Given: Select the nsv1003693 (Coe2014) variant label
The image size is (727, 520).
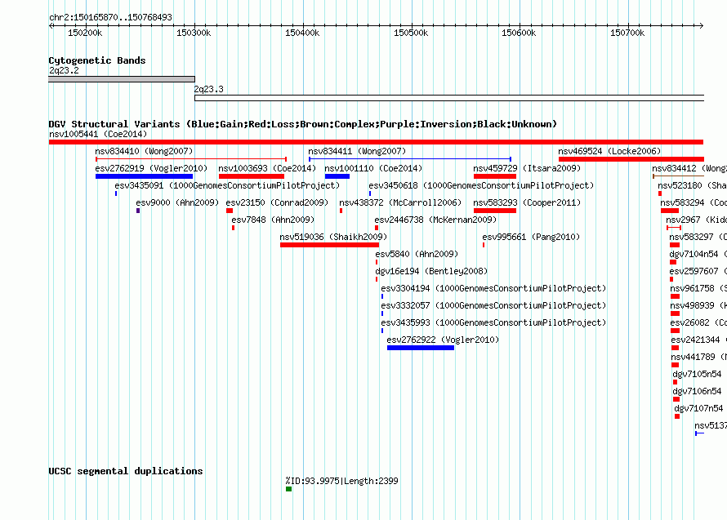Looking at the screenshot, I should (x=267, y=168).
